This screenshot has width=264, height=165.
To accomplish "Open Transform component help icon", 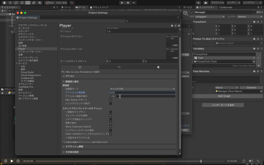I will coord(254,22).
